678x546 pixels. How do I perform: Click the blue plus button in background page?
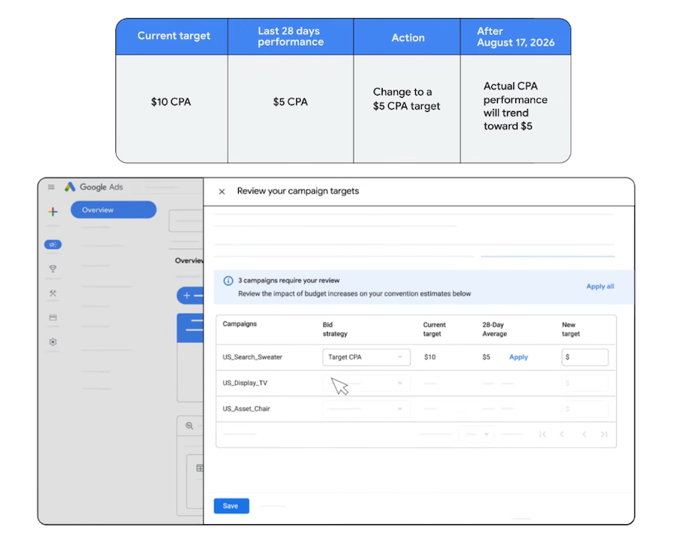(190, 296)
